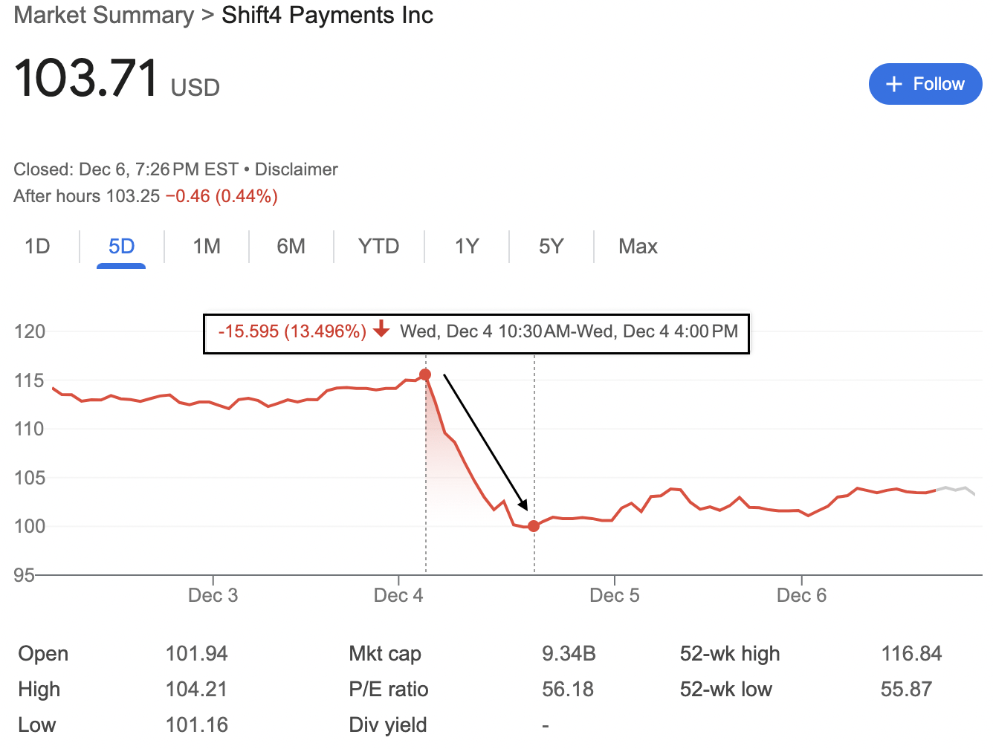This screenshot has height=749, width=993.
Task: Click the Disclaimer link
Action: pos(296,169)
